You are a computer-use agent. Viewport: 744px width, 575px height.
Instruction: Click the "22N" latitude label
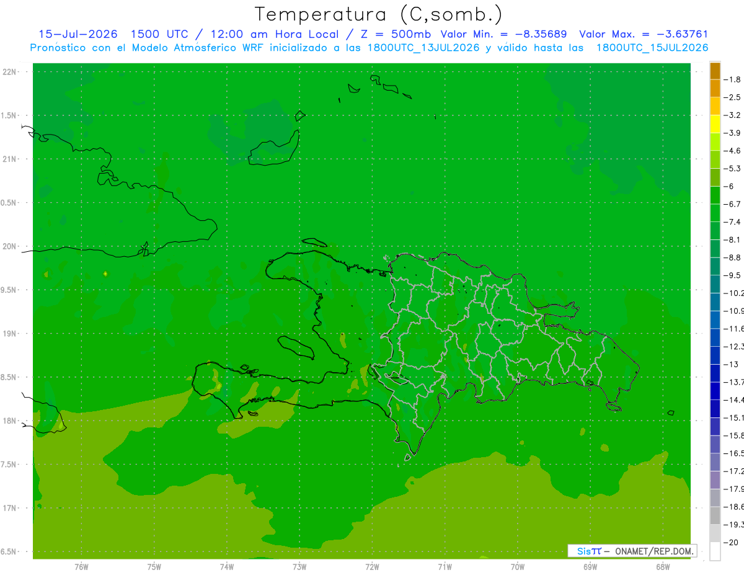[x=9, y=71]
